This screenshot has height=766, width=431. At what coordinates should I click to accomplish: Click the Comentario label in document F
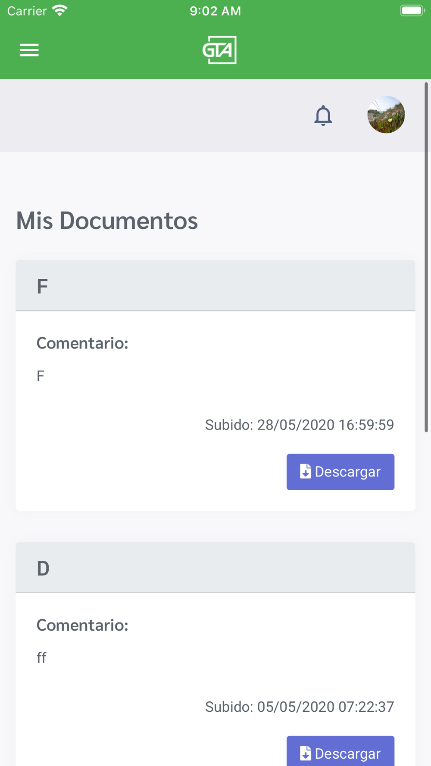82,343
